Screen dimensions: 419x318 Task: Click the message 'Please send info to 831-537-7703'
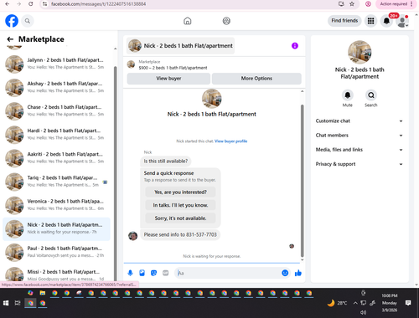click(x=180, y=234)
